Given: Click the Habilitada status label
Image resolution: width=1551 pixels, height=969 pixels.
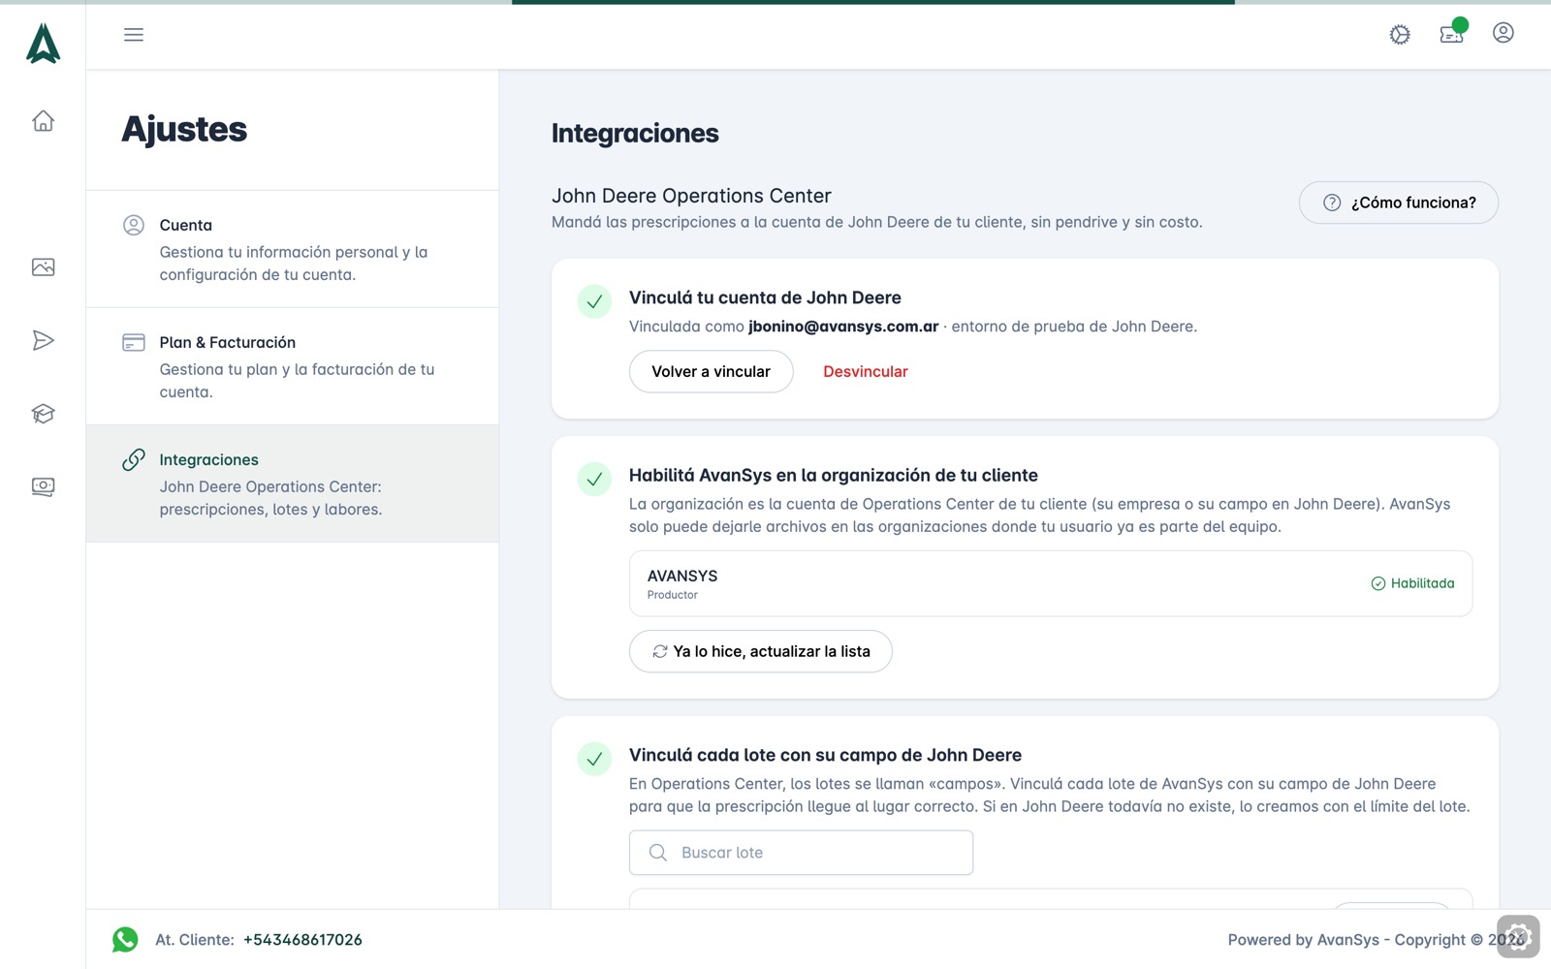Looking at the screenshot, I should [x=1412, y=583].
